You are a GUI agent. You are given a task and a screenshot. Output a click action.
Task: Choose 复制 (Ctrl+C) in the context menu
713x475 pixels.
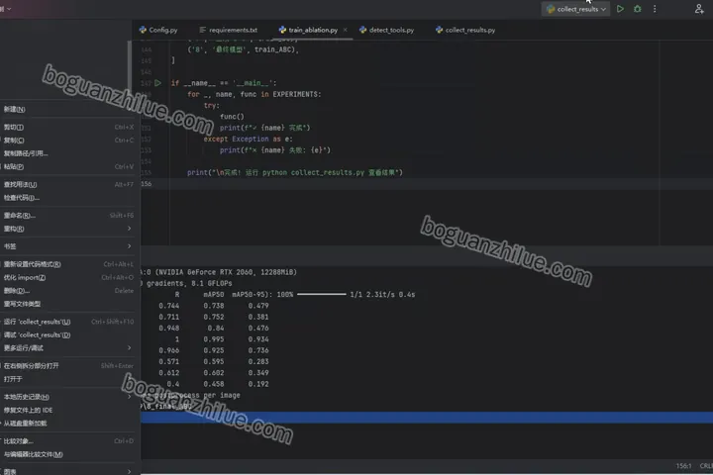[68, 141]
